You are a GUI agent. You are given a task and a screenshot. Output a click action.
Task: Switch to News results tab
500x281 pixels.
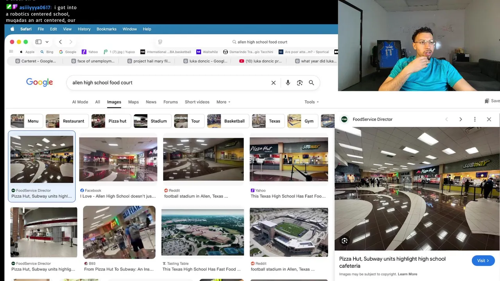151,102
